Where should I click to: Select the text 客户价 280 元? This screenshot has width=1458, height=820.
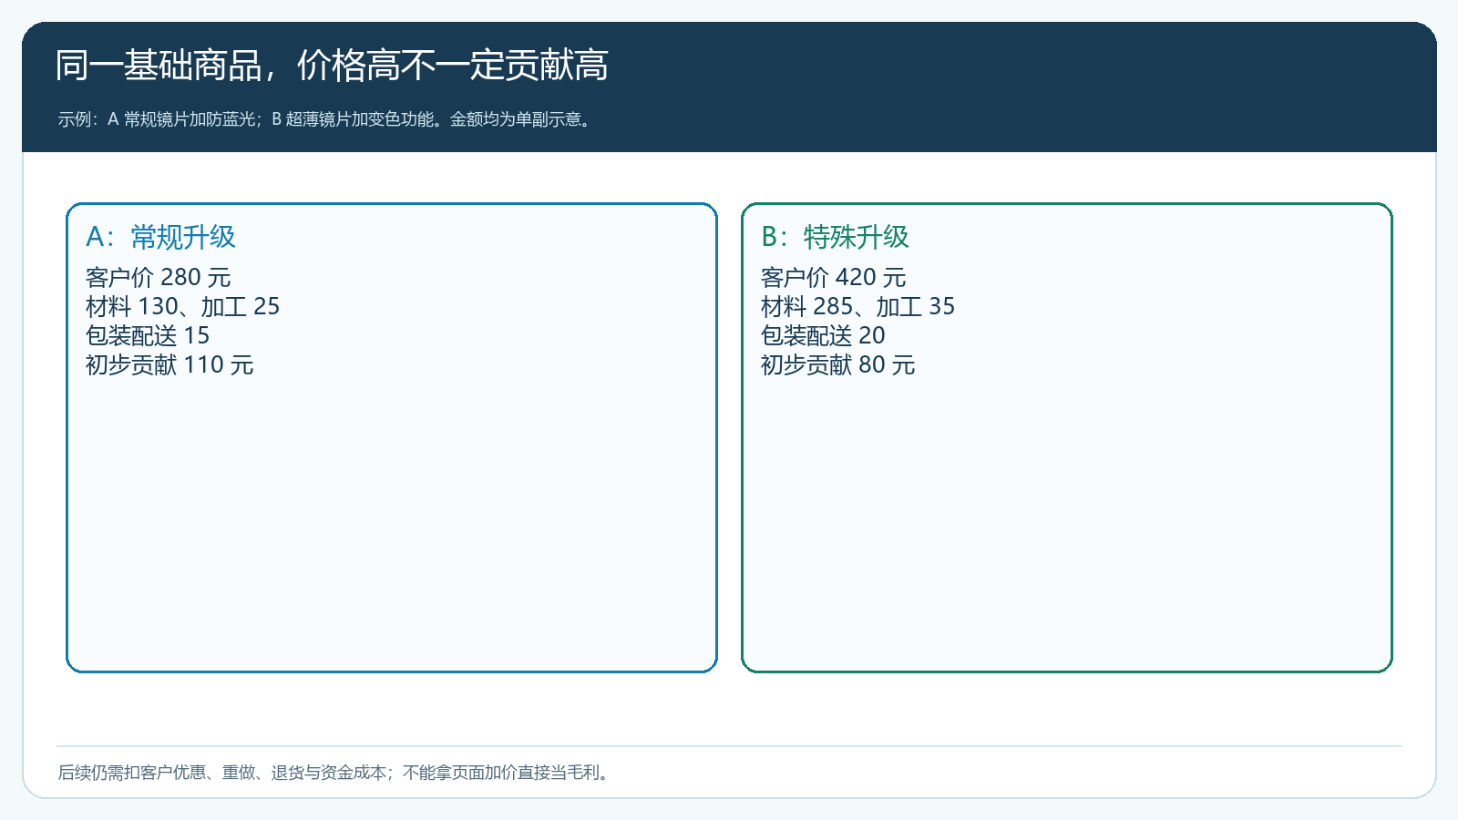(x=159, y=277)
